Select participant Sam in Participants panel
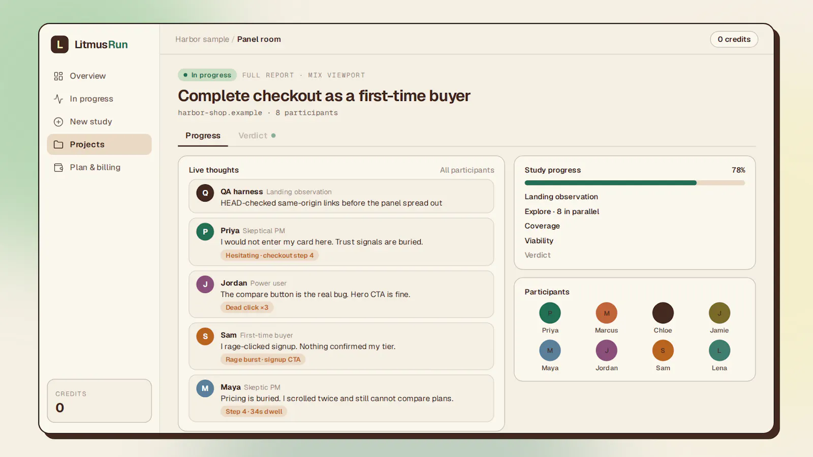 [x=663, y=355]
